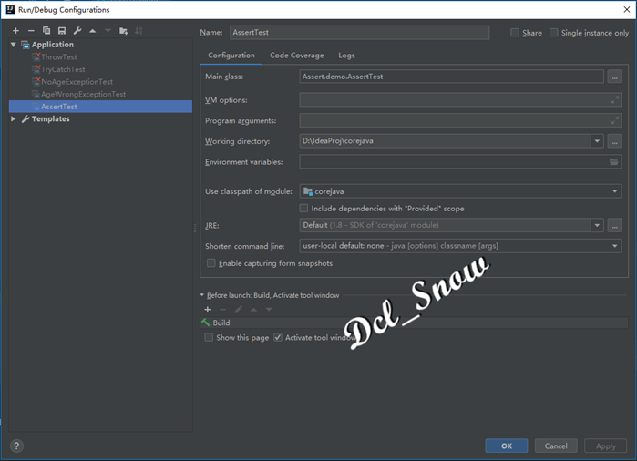Move configuration up in the list toolbar

(93, 31)
